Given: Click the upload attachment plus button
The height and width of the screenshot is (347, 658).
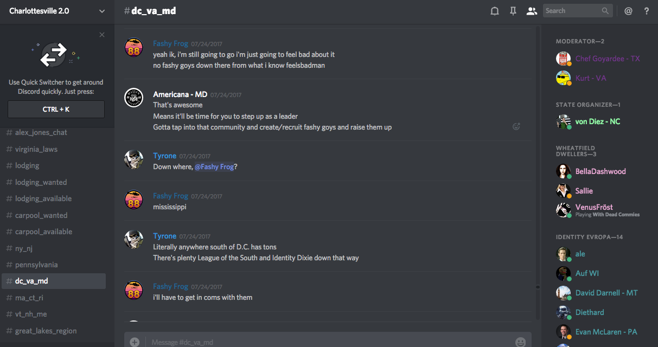Looking at the screenshot, I should pyautogui.click(x=135, y=342).
